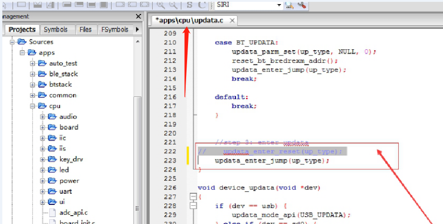This screenshot has width=443, height=224.
Task: Collapse the Sources tree node
Action: click(x=12, y=42)
